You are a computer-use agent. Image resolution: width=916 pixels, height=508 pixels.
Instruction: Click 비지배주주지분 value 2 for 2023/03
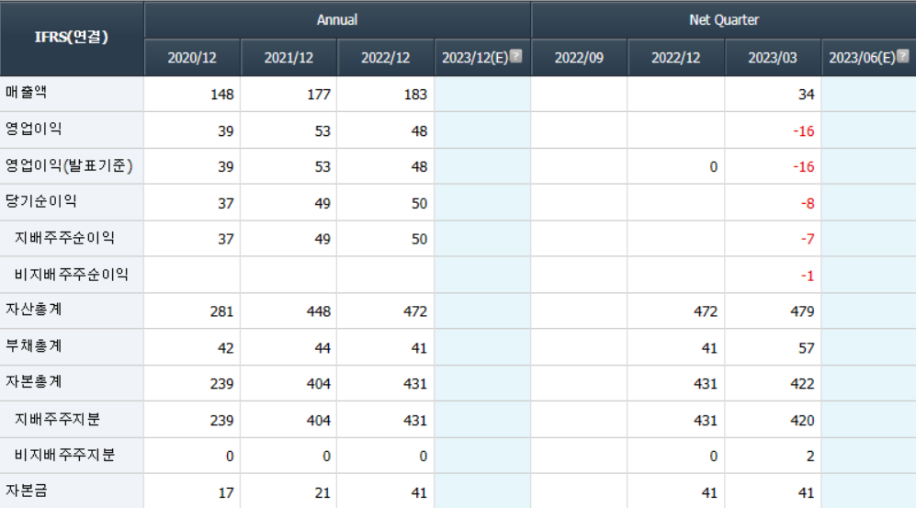pyautogui.click(x=810, y=457)
